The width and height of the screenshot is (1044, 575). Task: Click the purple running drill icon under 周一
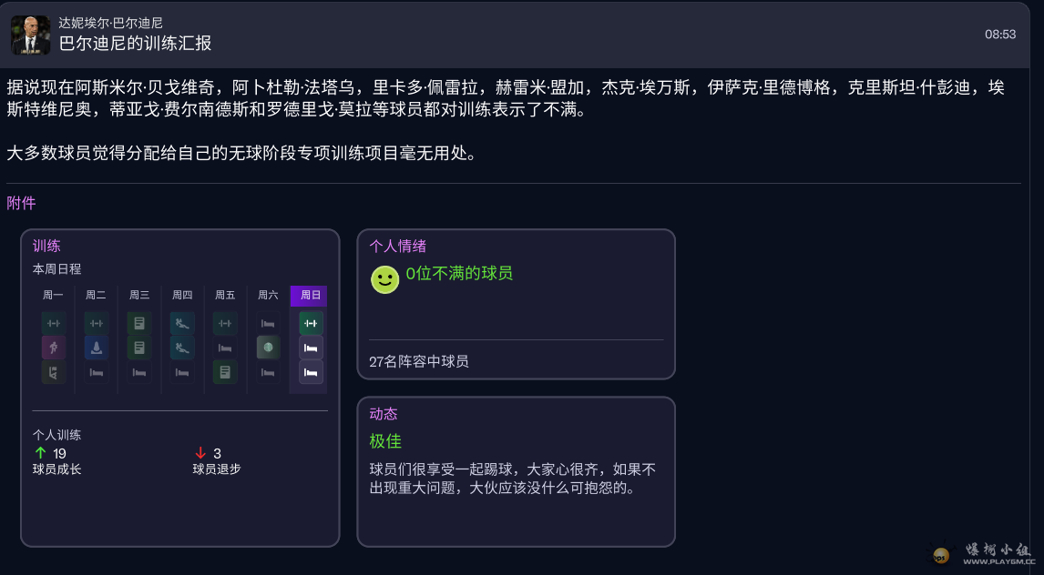tap(53, 347)
